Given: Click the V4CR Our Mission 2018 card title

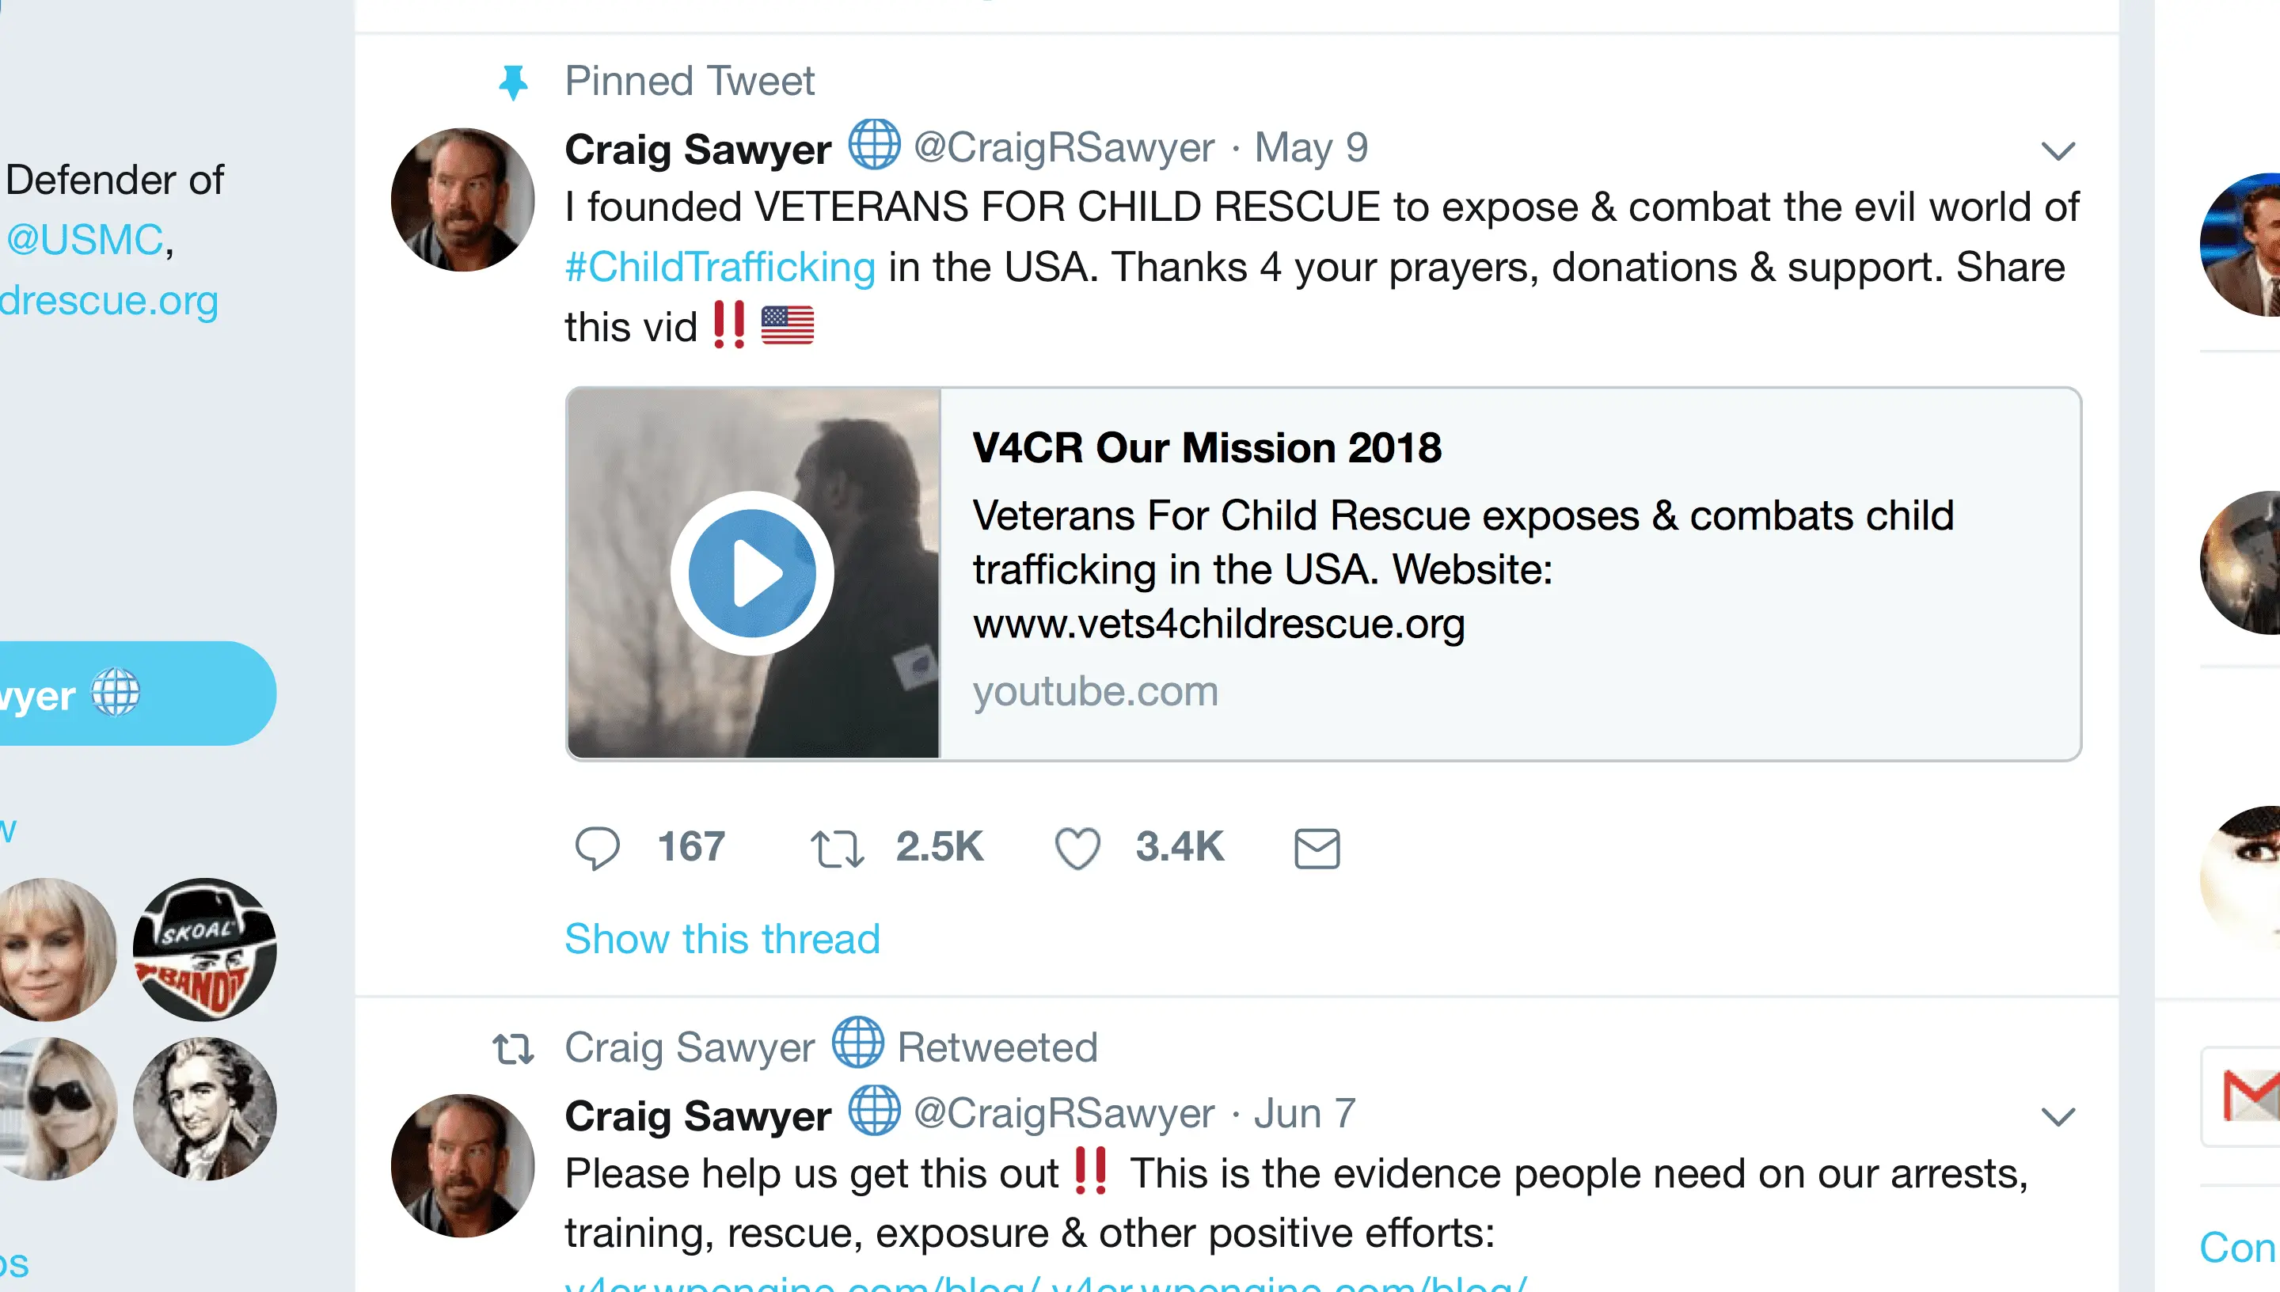Looking at the screenshot, I should [x=1206, y=448].
